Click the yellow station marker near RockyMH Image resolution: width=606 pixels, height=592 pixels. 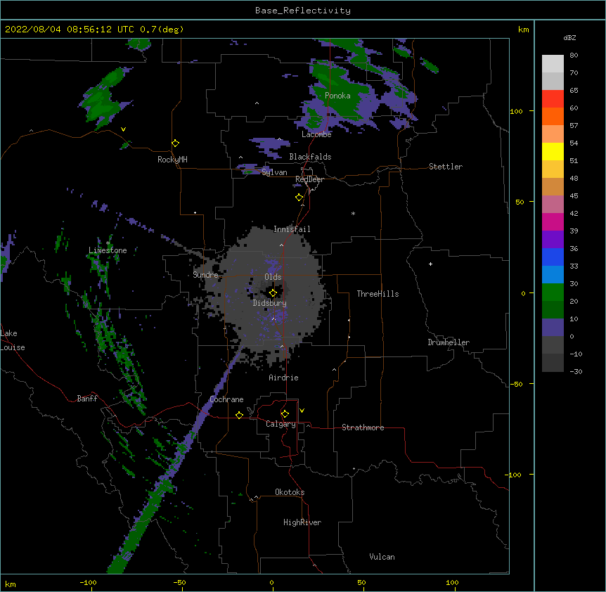(x=176, y=143)
